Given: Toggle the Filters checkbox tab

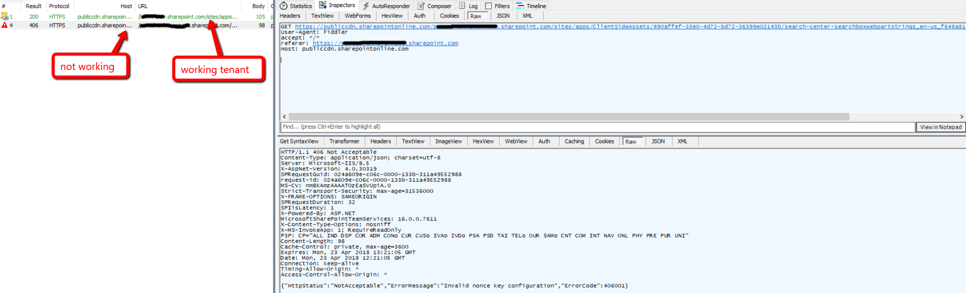Looking at the screenshot, I should coord(497,6).
